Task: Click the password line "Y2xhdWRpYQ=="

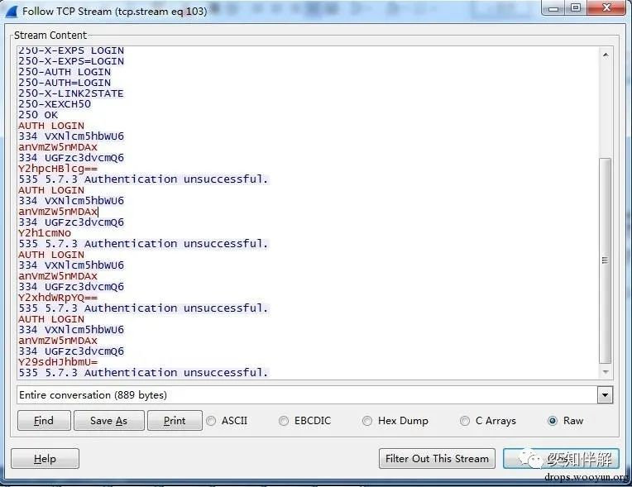Action: 58,298
